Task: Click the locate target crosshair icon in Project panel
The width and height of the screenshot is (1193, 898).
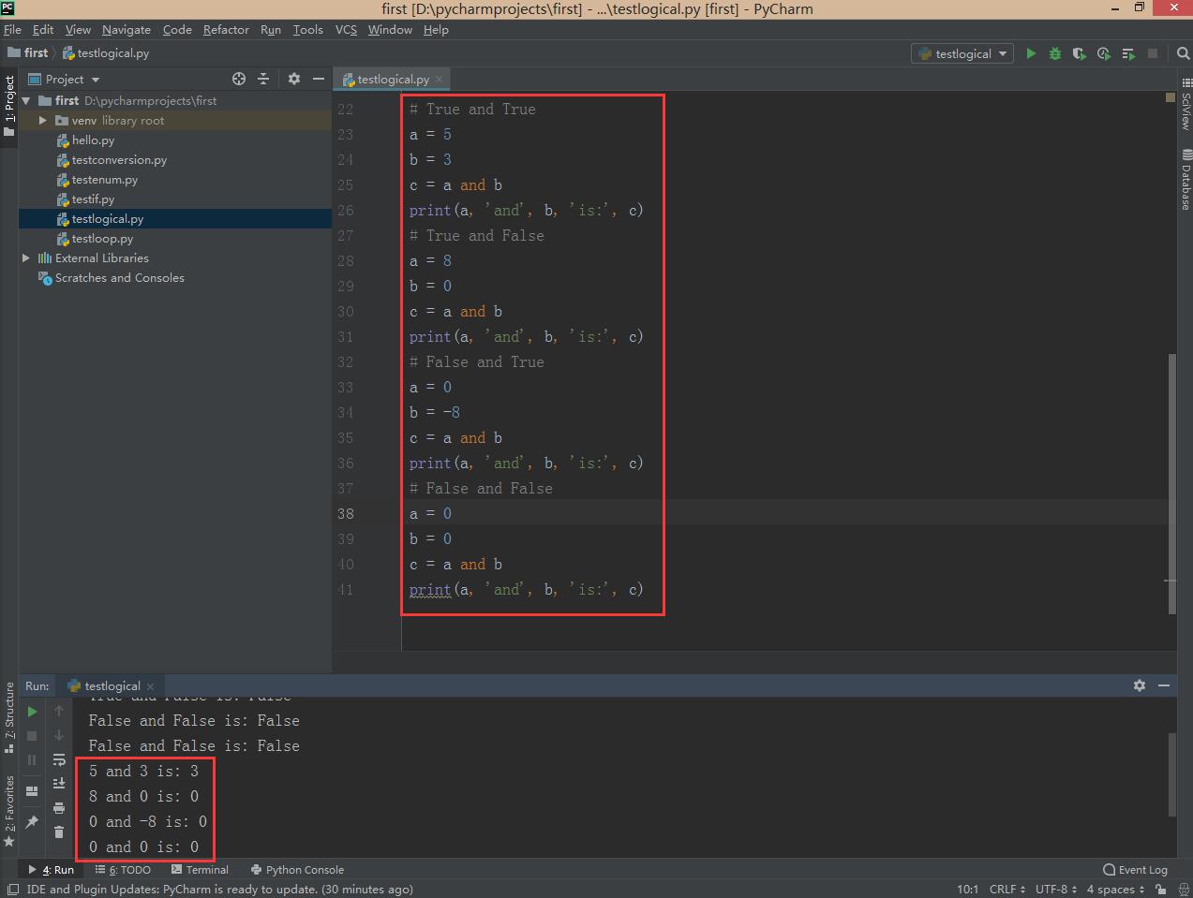Action: point(239,79)
